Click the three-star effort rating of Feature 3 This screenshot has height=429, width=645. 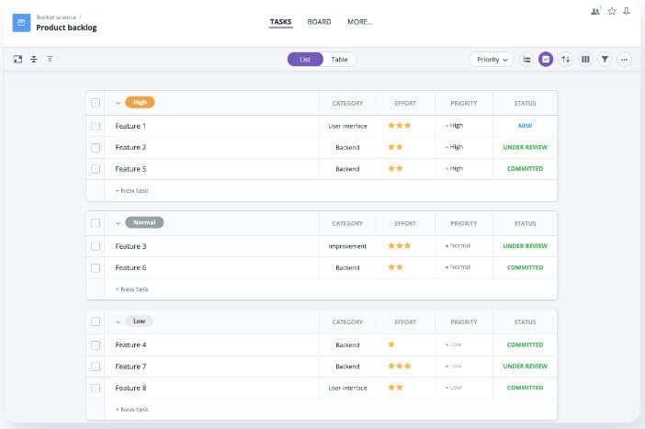[x=399, y=246]
